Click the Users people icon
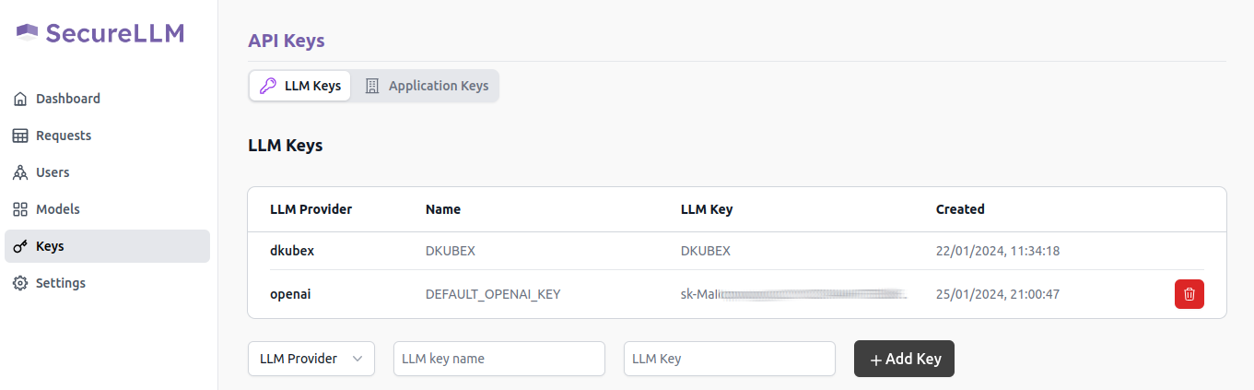 [x=20, y=172]
